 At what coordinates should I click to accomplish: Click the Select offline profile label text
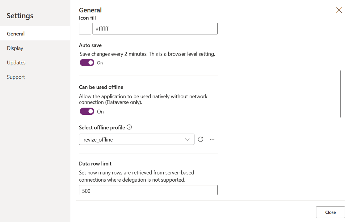click(x=102, y=127)
